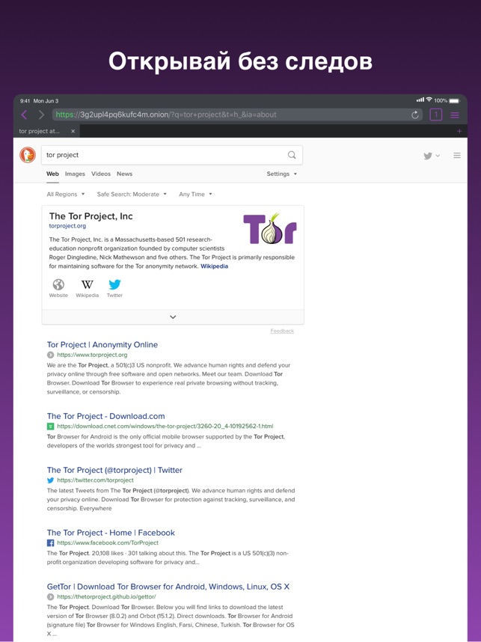
Task: Reload the page with the refresh icon
Action: tap(414, 115)
